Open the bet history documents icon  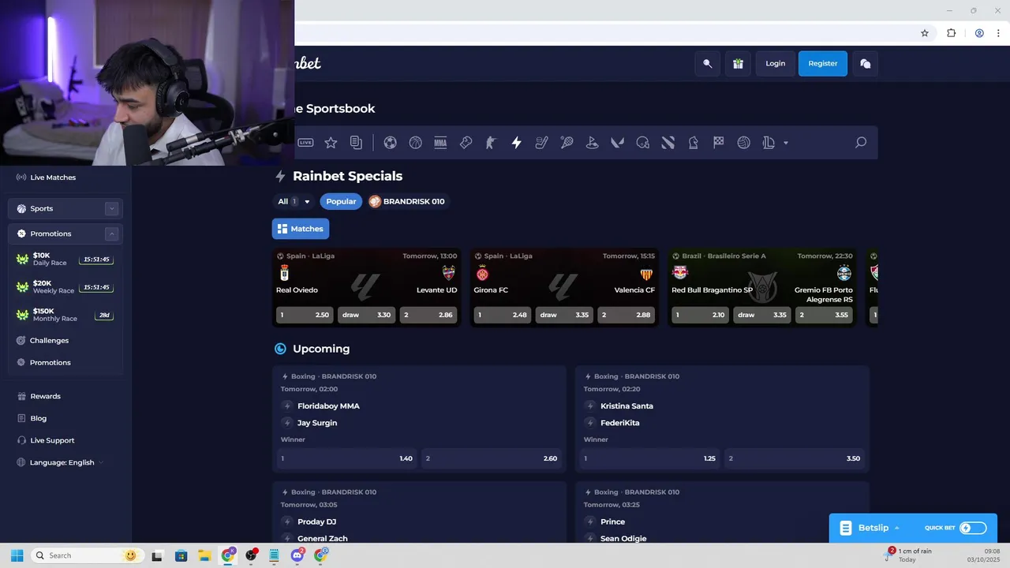coord(356,143)
